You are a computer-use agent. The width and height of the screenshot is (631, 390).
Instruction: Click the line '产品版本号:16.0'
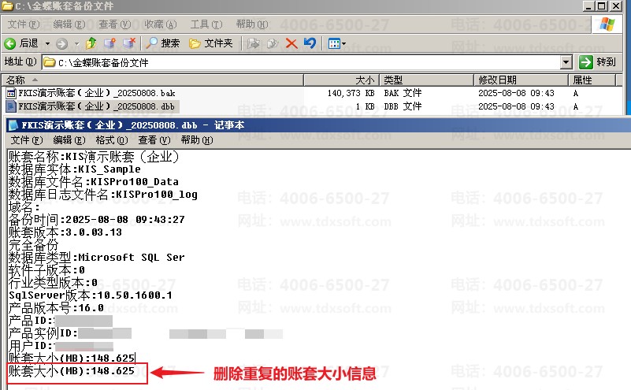coord(56,308)
